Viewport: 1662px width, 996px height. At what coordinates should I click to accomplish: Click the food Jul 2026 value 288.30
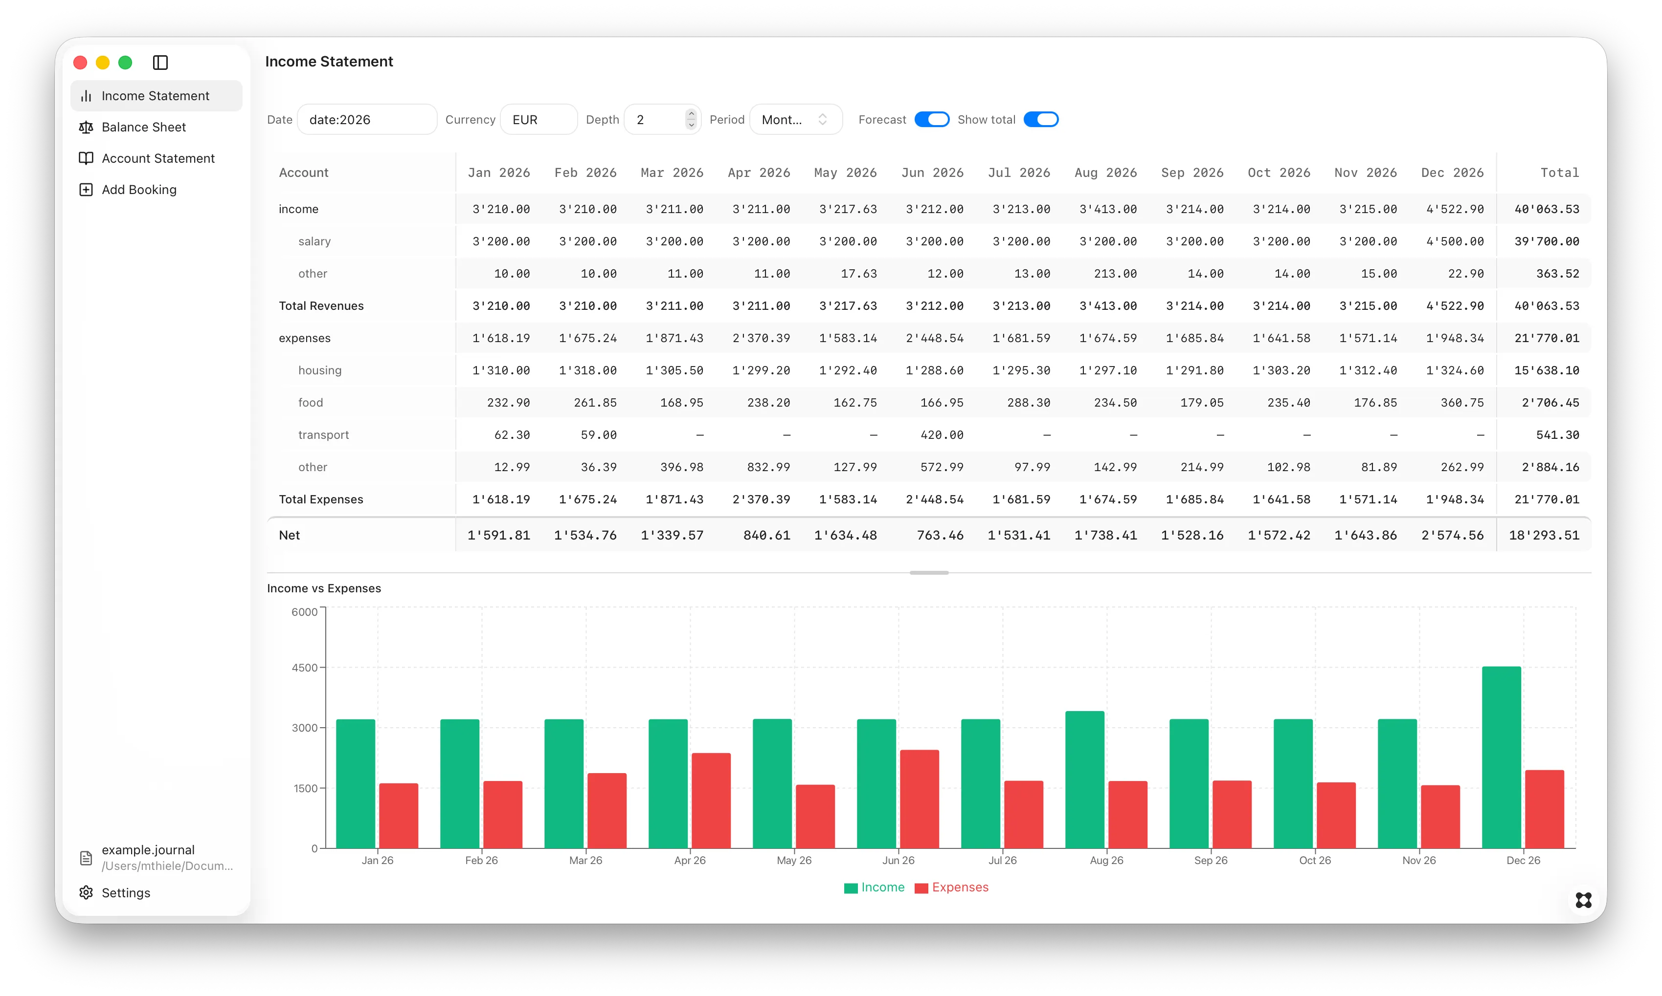[1028, 402]
